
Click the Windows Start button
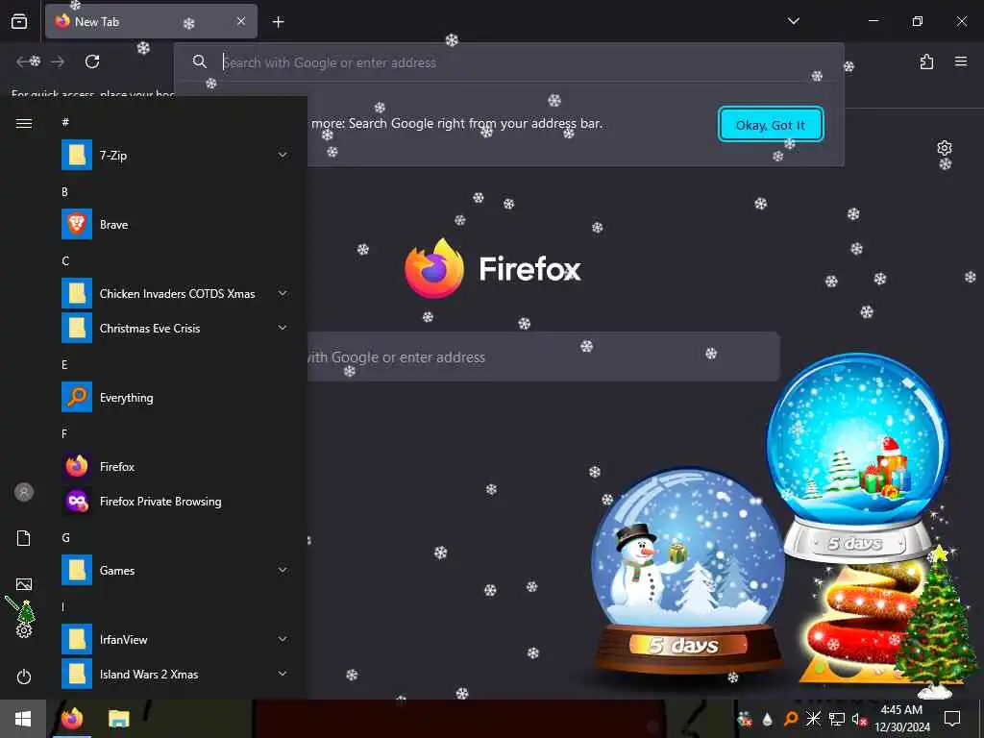click(23, 719)
